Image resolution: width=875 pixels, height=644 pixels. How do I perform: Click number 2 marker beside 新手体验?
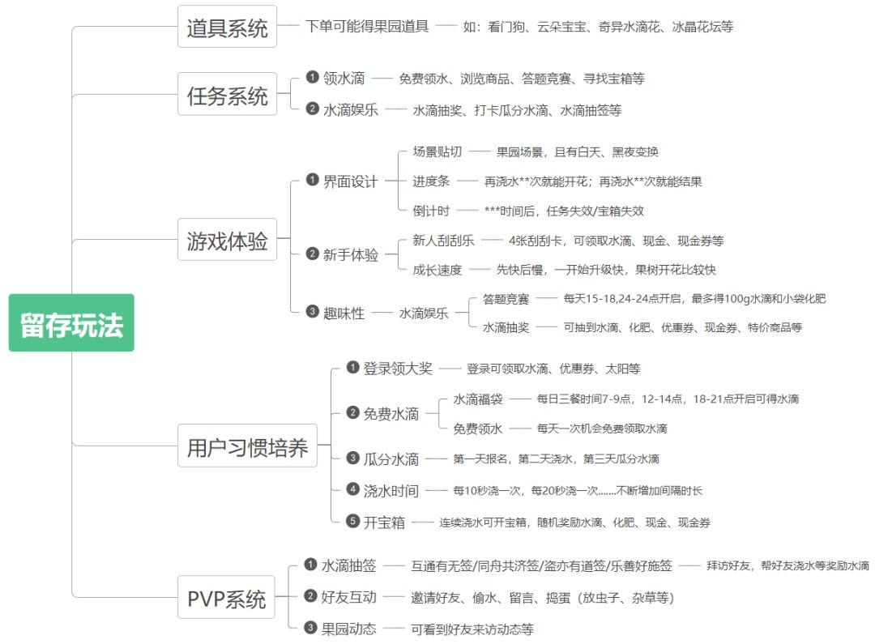point(312,254)
